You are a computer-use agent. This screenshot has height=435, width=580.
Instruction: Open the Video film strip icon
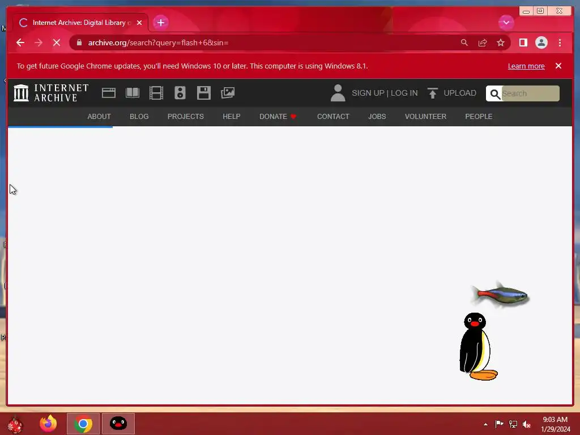point(156,93)
